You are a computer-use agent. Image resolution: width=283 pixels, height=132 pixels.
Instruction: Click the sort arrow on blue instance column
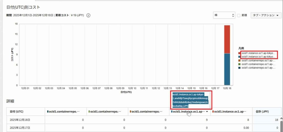pos(207,112)
